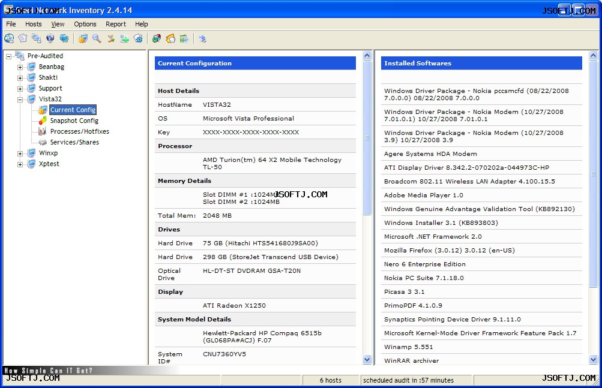
Task: Click the blue monitor toolbar icon
Action: tap(64, 38)
